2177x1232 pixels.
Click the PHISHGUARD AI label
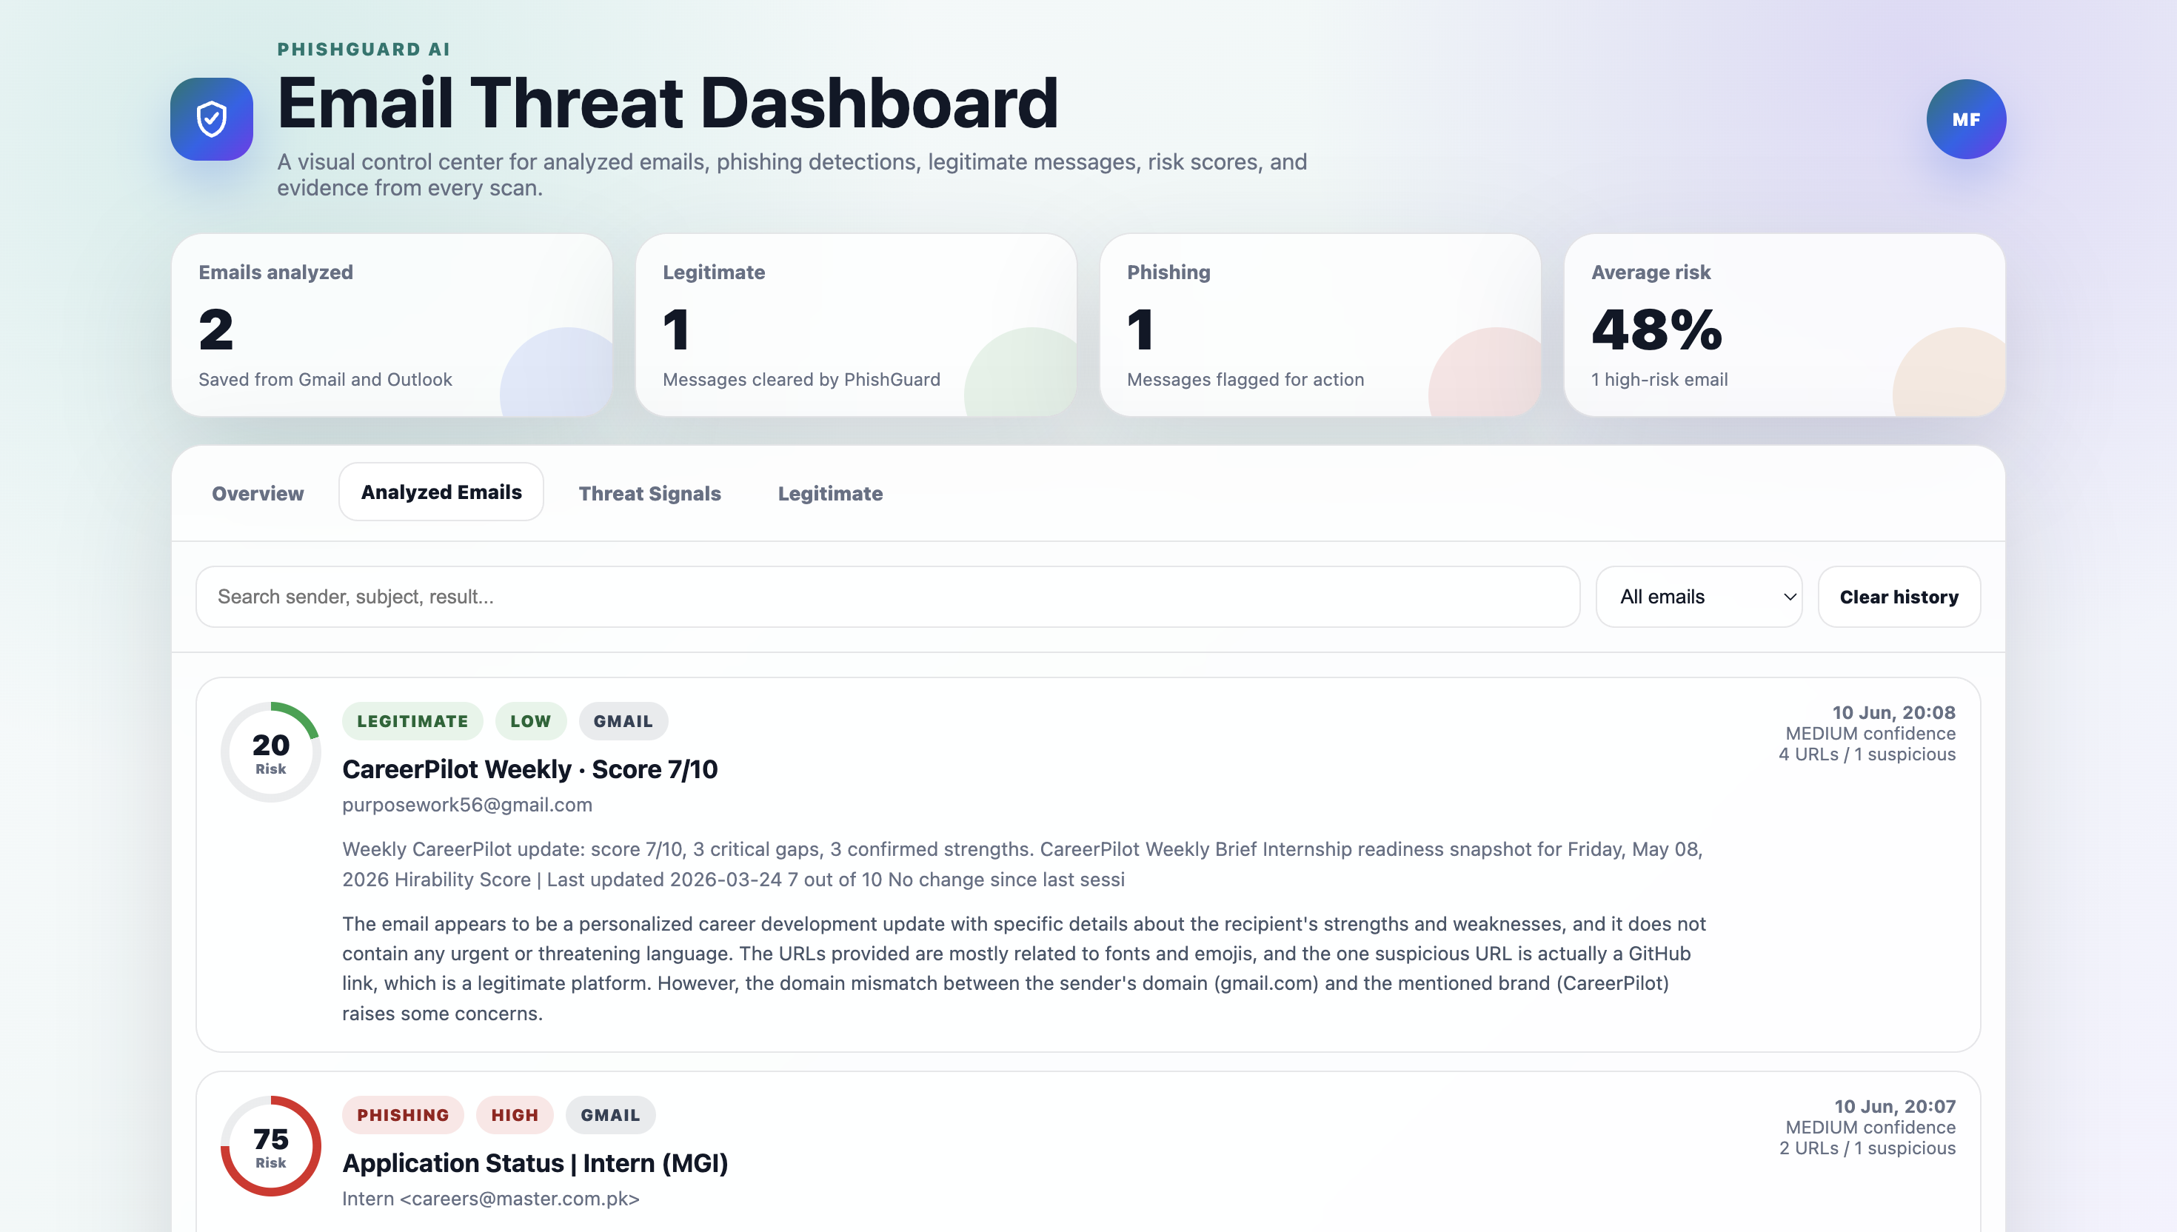(x=364, y=49)
